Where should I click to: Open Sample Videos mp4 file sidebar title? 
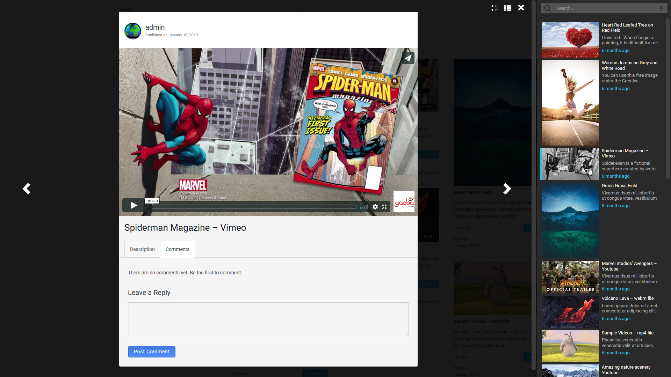pos(628,333)
